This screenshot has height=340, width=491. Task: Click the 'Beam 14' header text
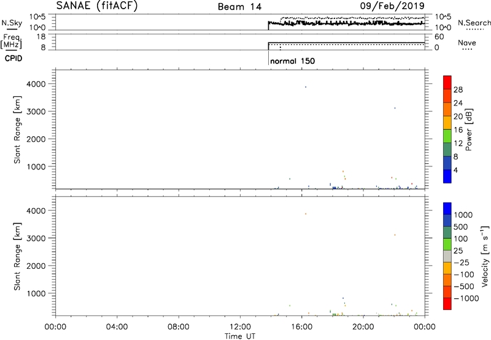(x=239, y=7)
